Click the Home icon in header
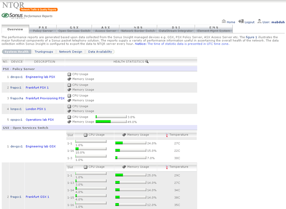This screenshot has height=209, width=286. [224, 22]
